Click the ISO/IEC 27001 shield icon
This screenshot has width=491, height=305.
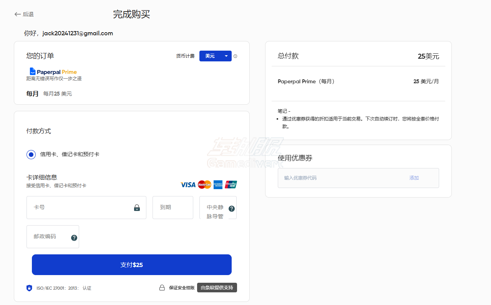point(29,288)
